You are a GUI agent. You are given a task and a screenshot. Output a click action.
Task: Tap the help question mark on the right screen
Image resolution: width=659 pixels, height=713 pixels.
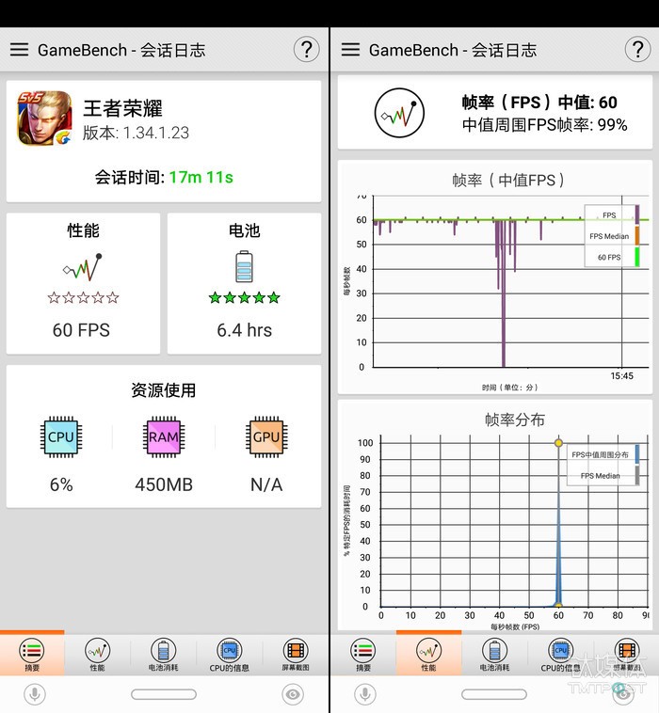pyautogui.click(x=635, y=50)
